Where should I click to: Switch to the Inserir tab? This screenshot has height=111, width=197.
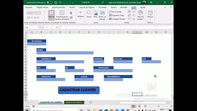(x=72, y=7)
